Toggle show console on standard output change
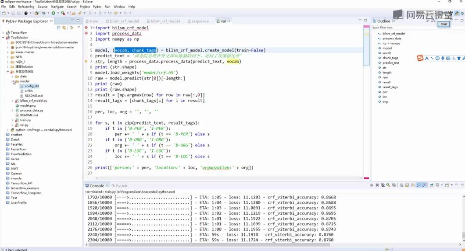This screenshot has height=251, width=465. (x=418, y=185)
